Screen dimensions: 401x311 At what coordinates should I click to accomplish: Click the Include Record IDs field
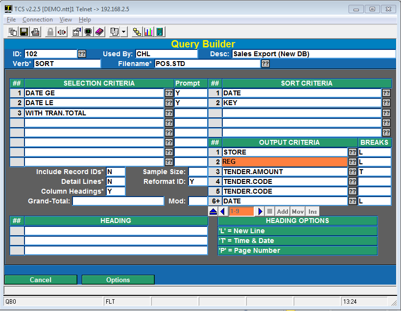[116, 172]
